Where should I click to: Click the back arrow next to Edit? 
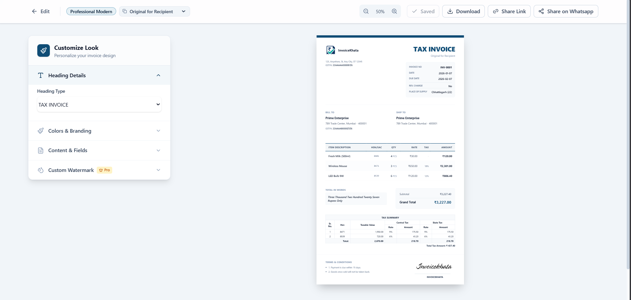coord(34,11)
